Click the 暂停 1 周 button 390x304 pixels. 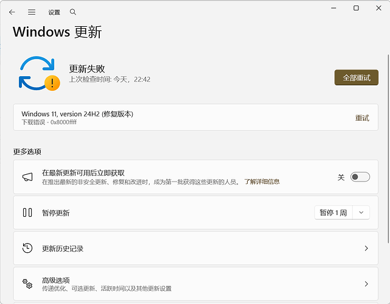pos(333,213)
